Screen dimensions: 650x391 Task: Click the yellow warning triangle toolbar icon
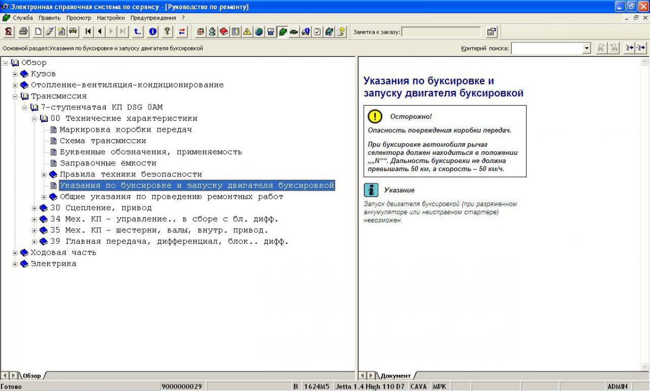[247, 31]
